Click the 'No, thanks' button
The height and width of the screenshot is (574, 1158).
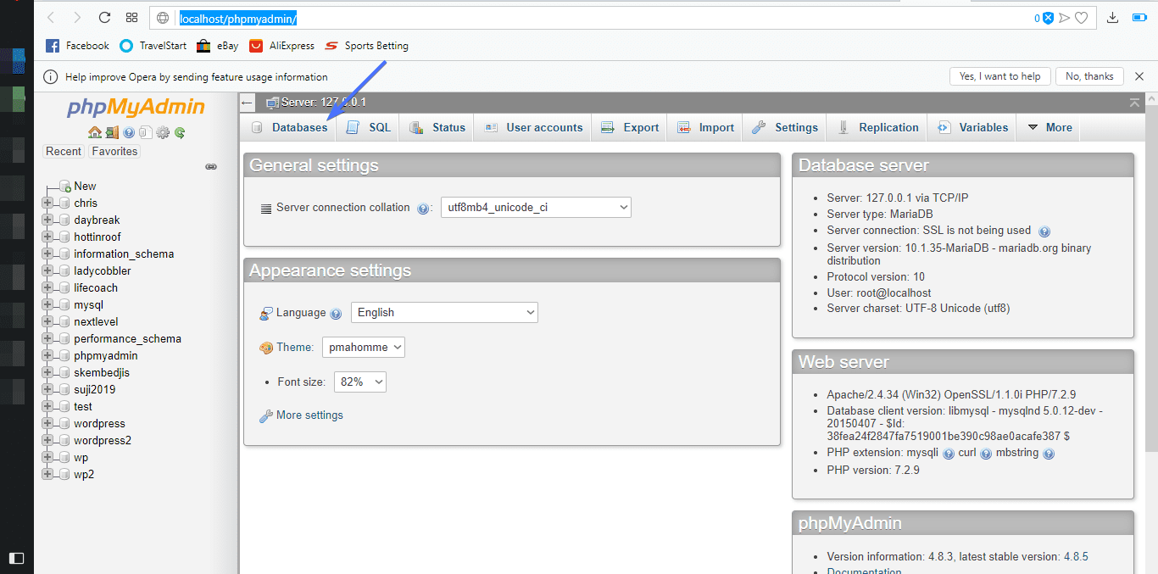(x=1089, y=76)
